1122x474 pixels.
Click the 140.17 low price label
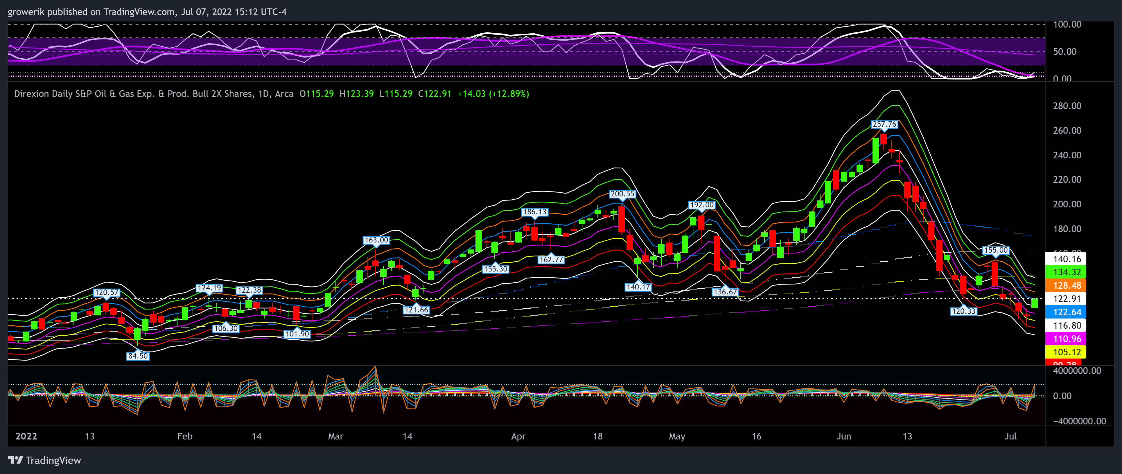[x=638, y=287]
